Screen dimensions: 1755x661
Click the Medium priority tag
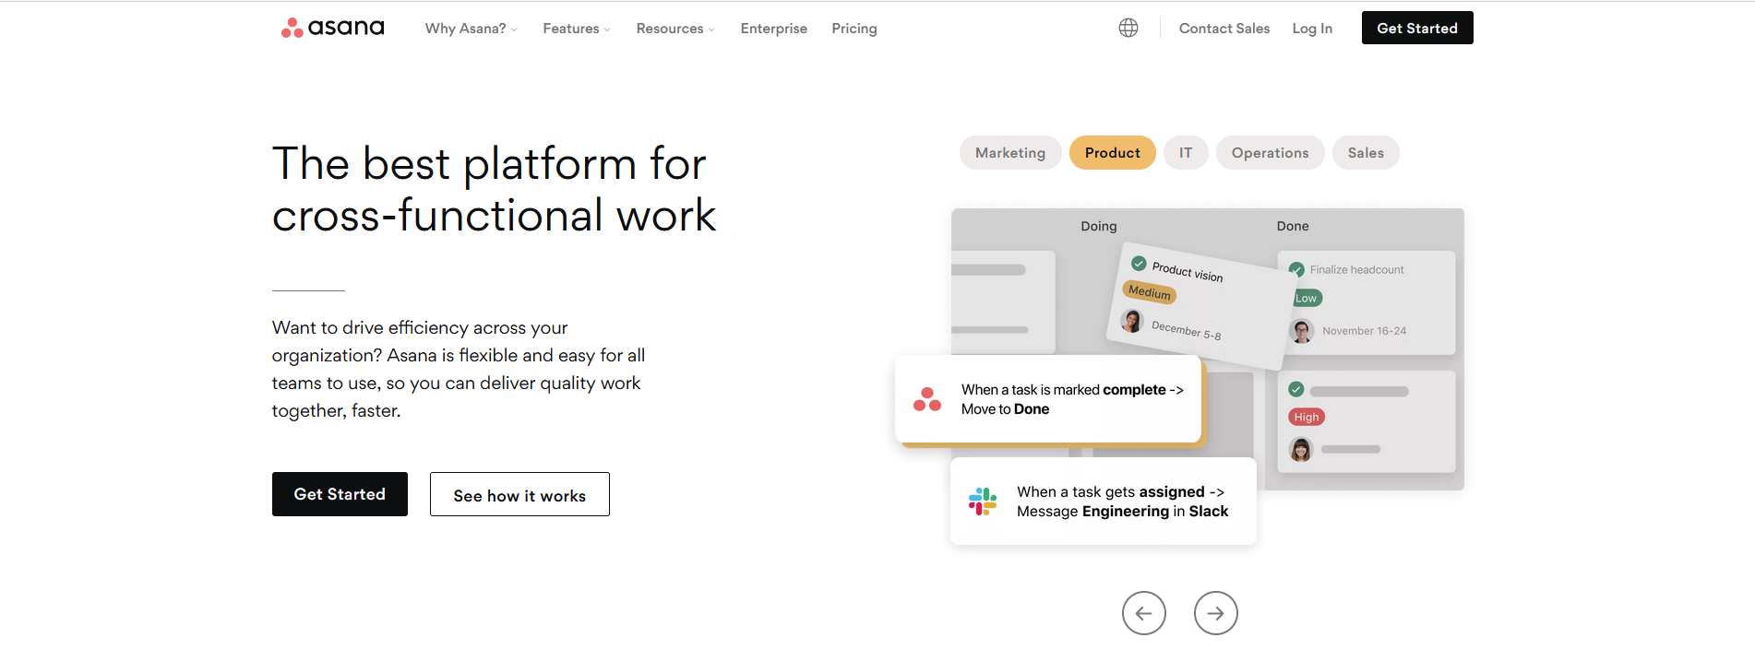[x=1150, y=291]
